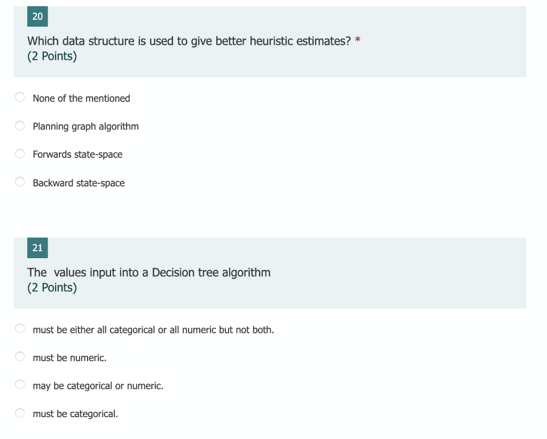Image resolution: width=547 pixels, height=439 pixels.
Task: Select the 'Forwards state-space' radio button
Action: pyautogui.click(x=20, y=154)
